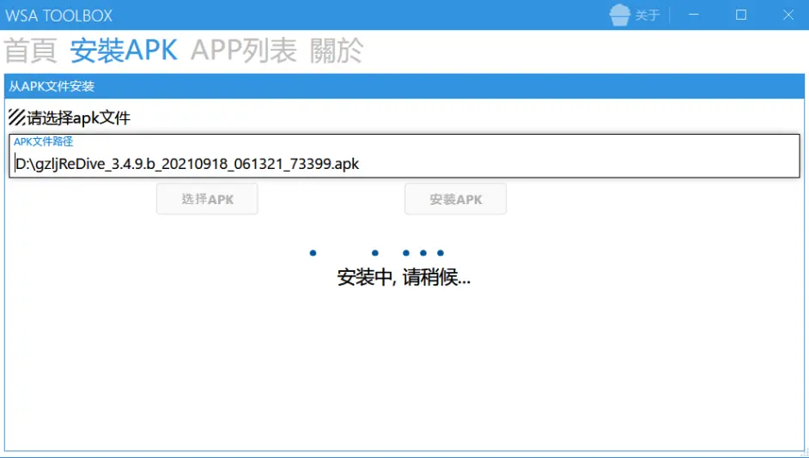This screenshot has width=809, height=458.
Task: Click the window resize grip corner
Action: 804,453
